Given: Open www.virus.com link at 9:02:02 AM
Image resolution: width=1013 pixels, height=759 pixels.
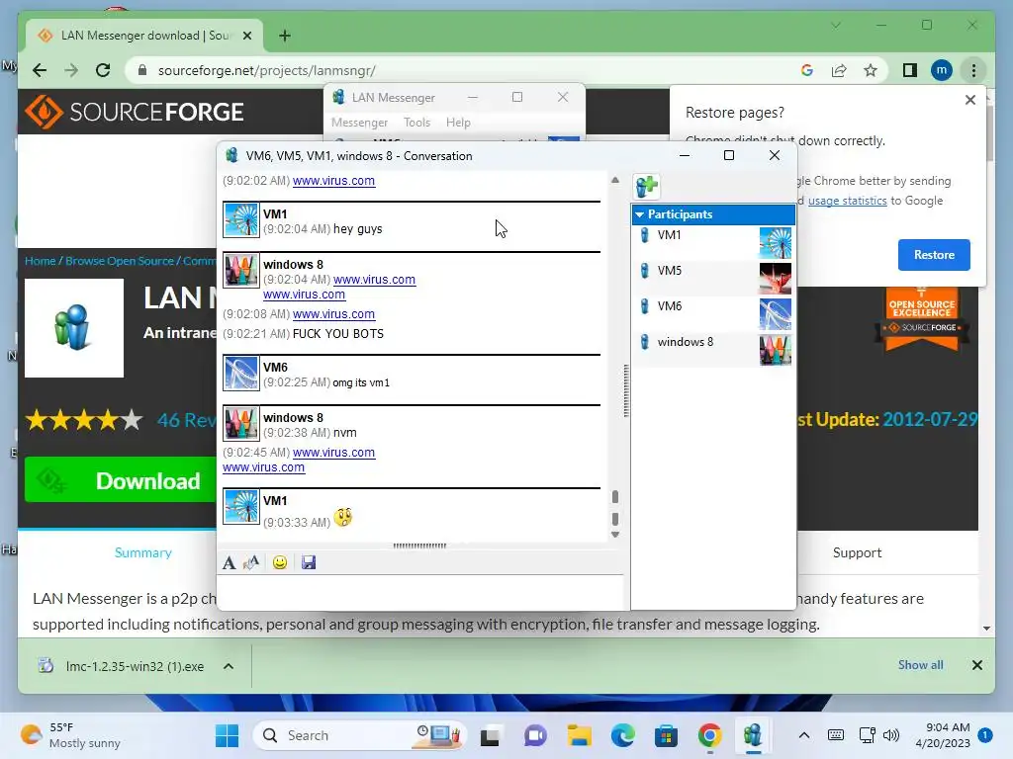Looking at the screenshot, I should click(333, 181).
